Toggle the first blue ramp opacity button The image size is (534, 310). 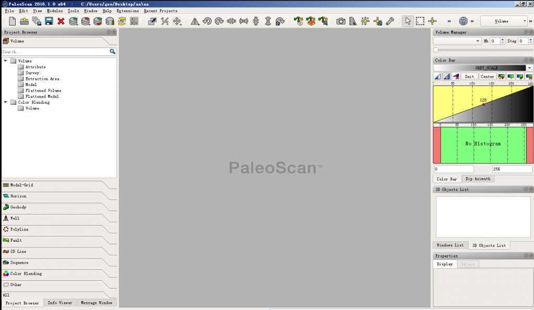click(438, 77)
